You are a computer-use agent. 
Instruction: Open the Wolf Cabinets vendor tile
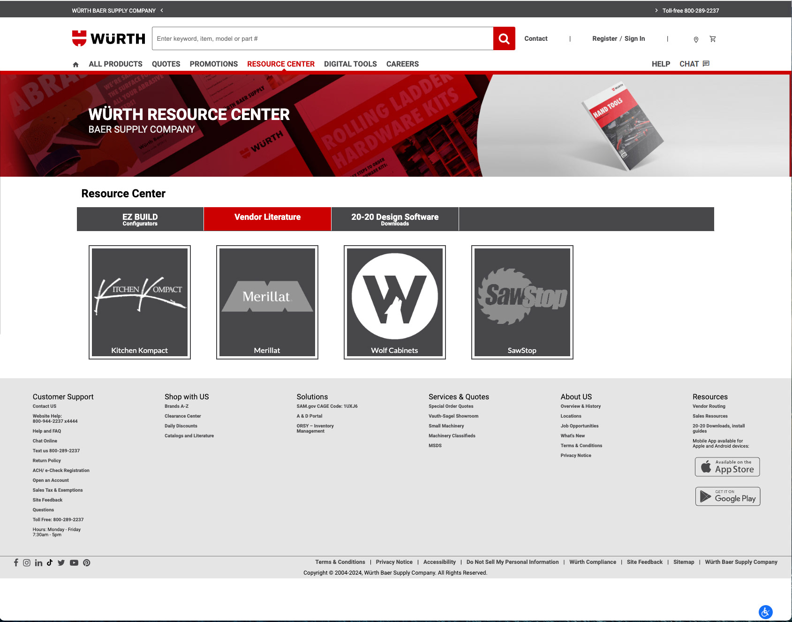click(395, 302)
